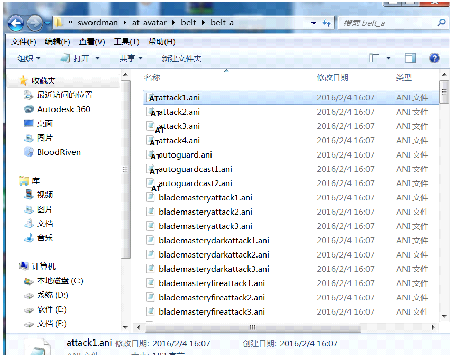
Task: Open the help question mark icon
Action: pos(434,58)
